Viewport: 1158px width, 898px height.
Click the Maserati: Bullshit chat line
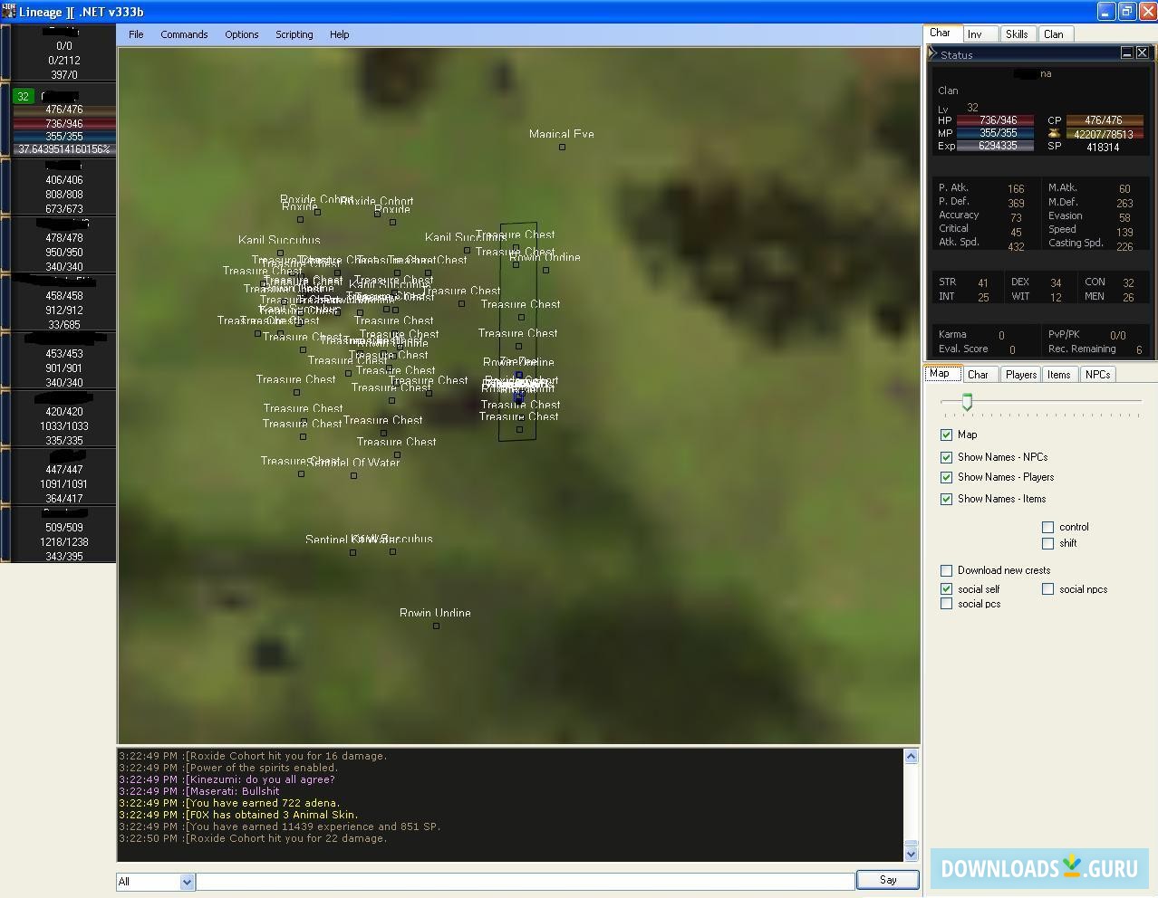coord(199,791)
